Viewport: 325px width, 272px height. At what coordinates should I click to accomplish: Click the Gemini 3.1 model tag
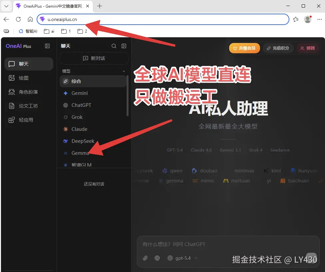[x=230, y=150]
